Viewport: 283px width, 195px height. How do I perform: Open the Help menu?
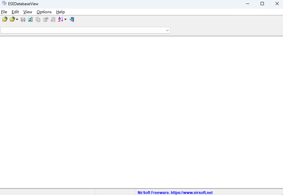(x=60, y=12)
